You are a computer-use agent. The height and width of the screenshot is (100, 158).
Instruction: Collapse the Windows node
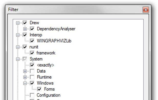(x=25, y=83)
